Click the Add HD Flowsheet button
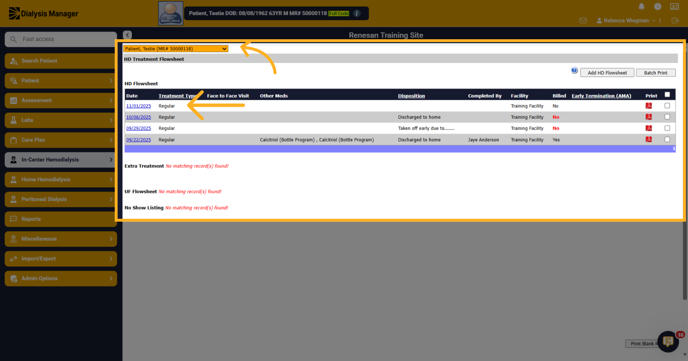The height and width of the screenshot is (361, 688). click(607, 73)
